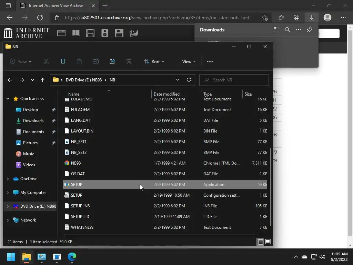Image resolution: width=353 pixels, height=265 pixels.
Task: Open Edge favorites icon
Action: (x=281, y=18)
